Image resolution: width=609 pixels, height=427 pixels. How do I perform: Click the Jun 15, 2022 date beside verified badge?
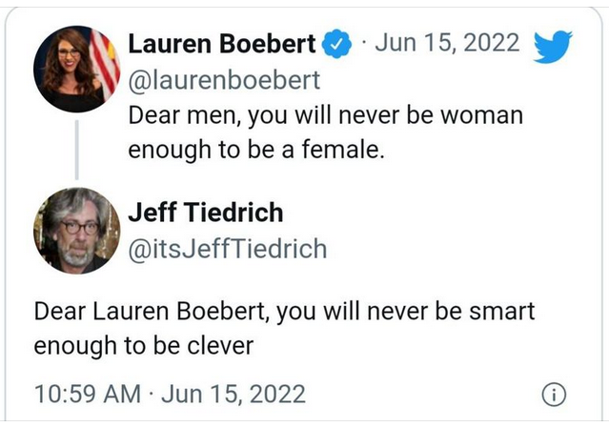pyautogui.click(x=449, y=43)
